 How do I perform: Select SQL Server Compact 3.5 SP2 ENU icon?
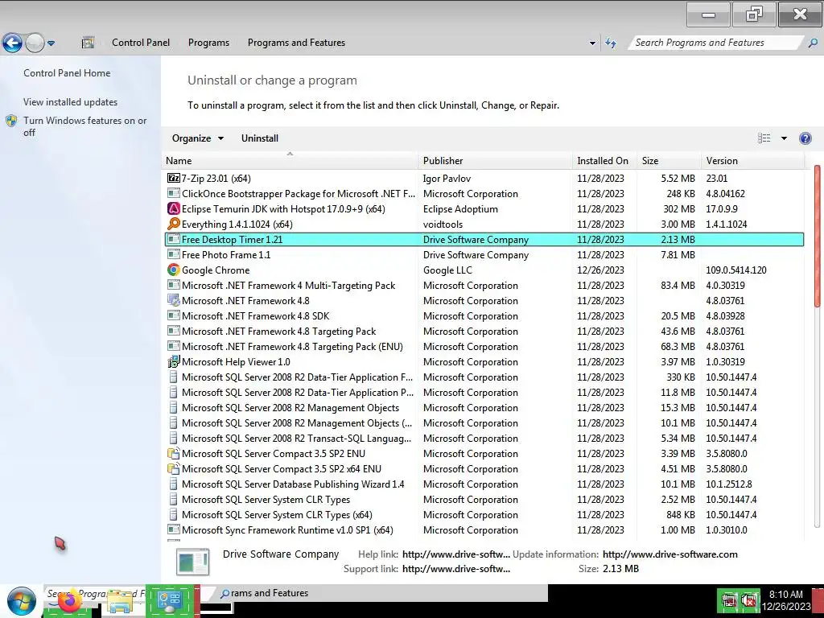174,453
